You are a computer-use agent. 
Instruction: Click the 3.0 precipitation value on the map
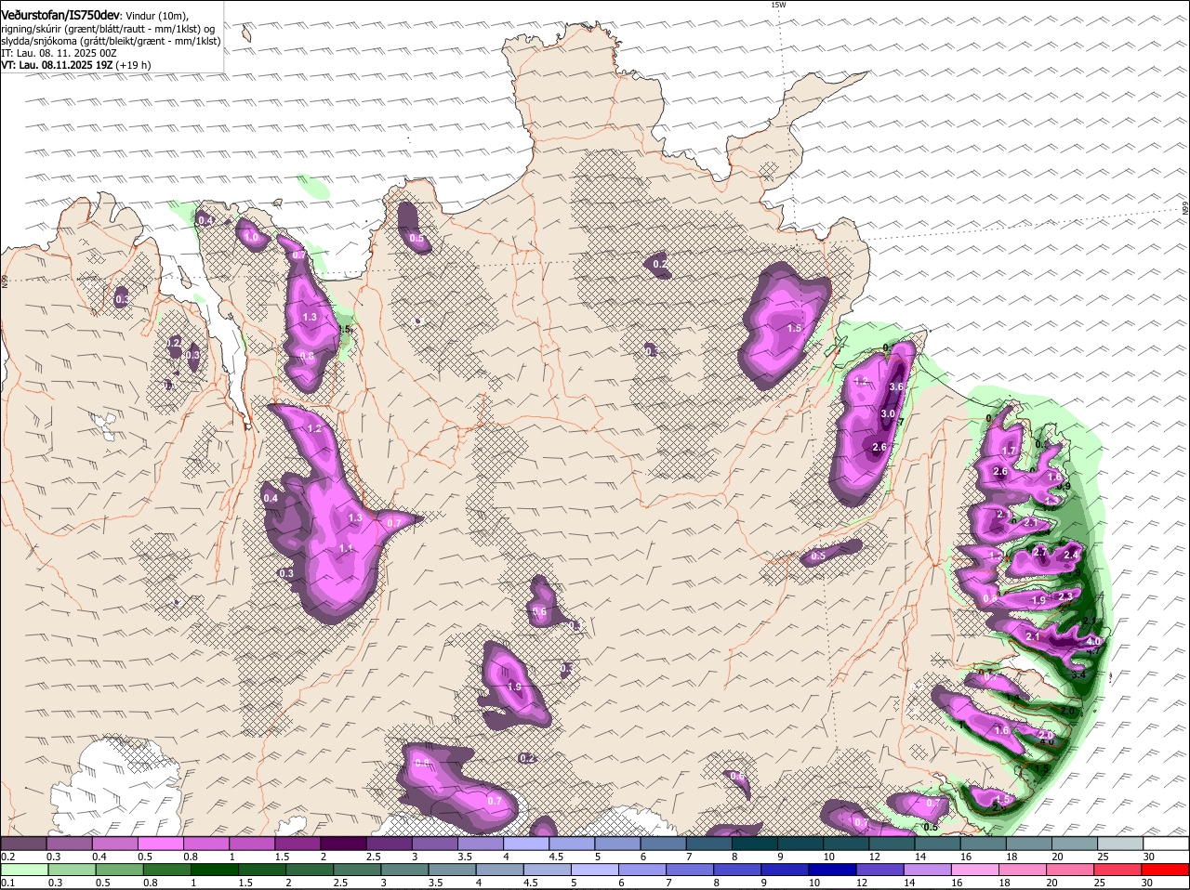888,413
